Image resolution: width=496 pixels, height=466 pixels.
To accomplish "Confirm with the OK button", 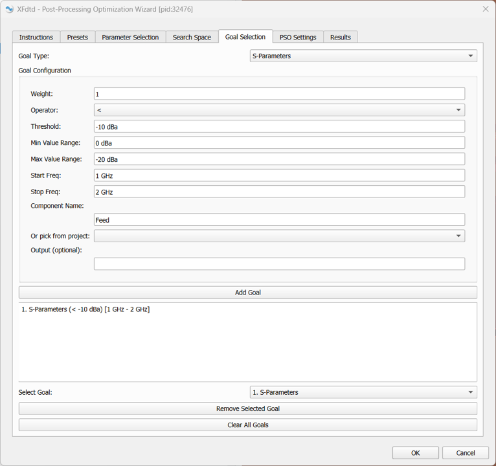I will point(415,452).
